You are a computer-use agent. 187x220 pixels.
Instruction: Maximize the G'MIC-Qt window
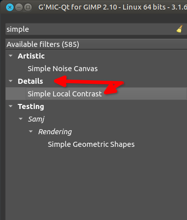28,8
